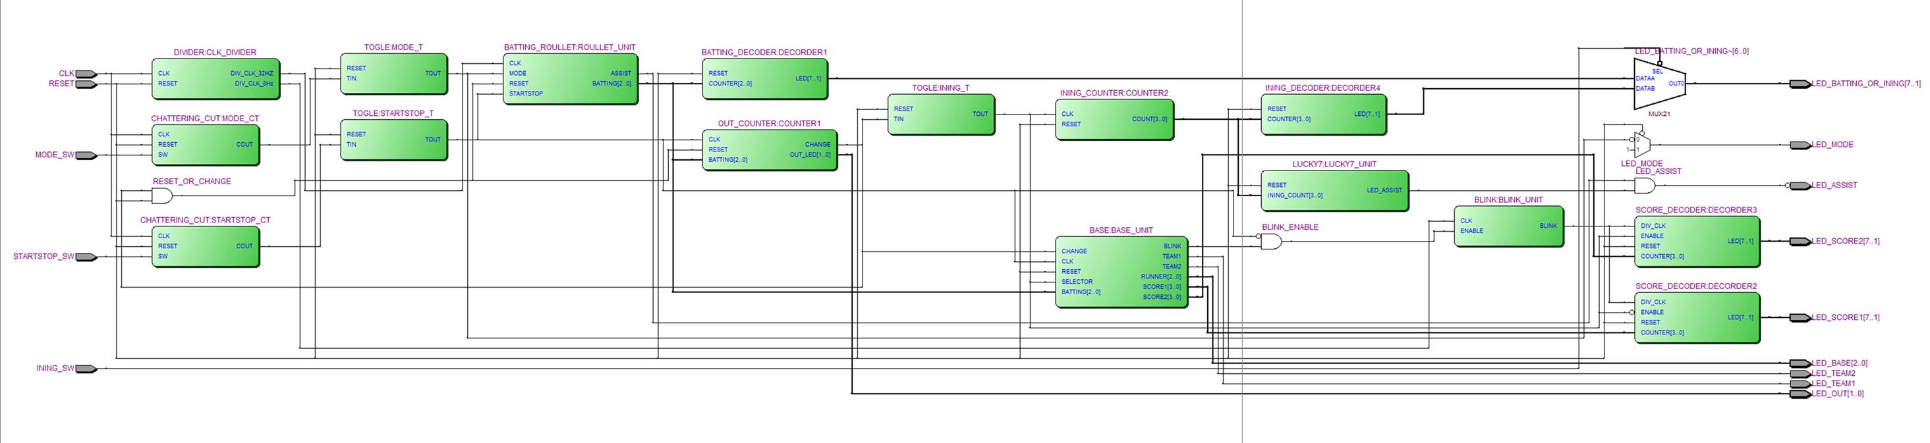Screen dimensions: 1930x443
Task: Select the MUX21 multiplexer symbol
Action: pyautogui.click(x=1660, y=84)
